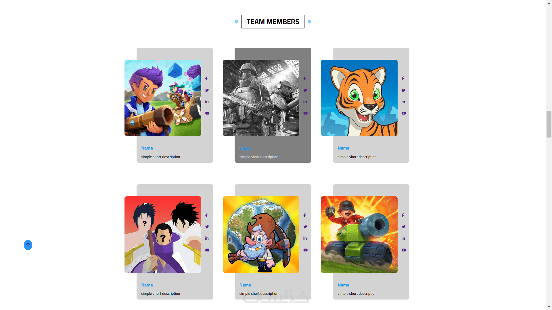Click the blue scroll-to-top arrow button
The image size is (552, 310).
pyautogui.click(x=28, y=245)
